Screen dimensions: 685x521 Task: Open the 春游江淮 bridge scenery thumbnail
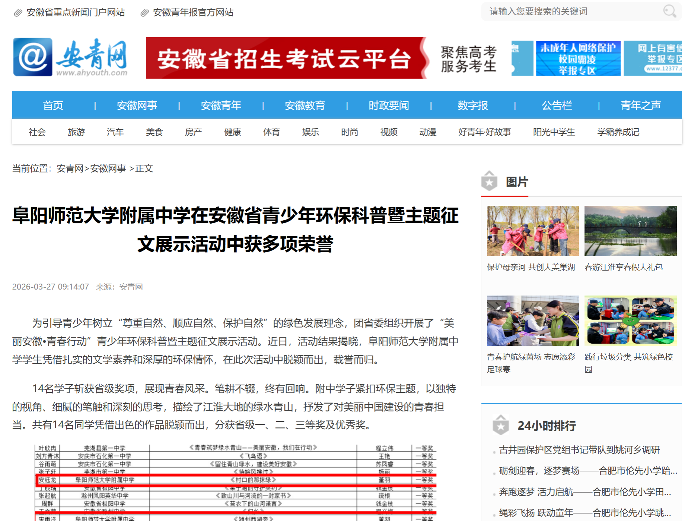pyautogui.click(x=630, y=231)
